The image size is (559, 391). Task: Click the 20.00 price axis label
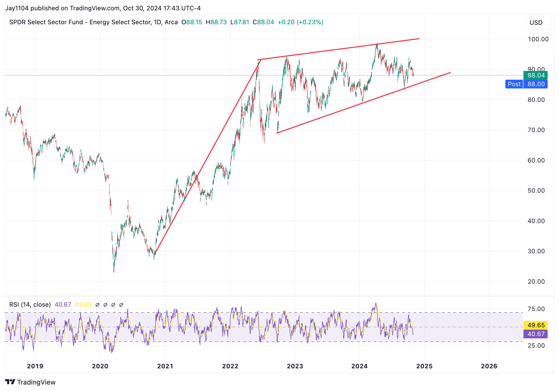(536, 282)
